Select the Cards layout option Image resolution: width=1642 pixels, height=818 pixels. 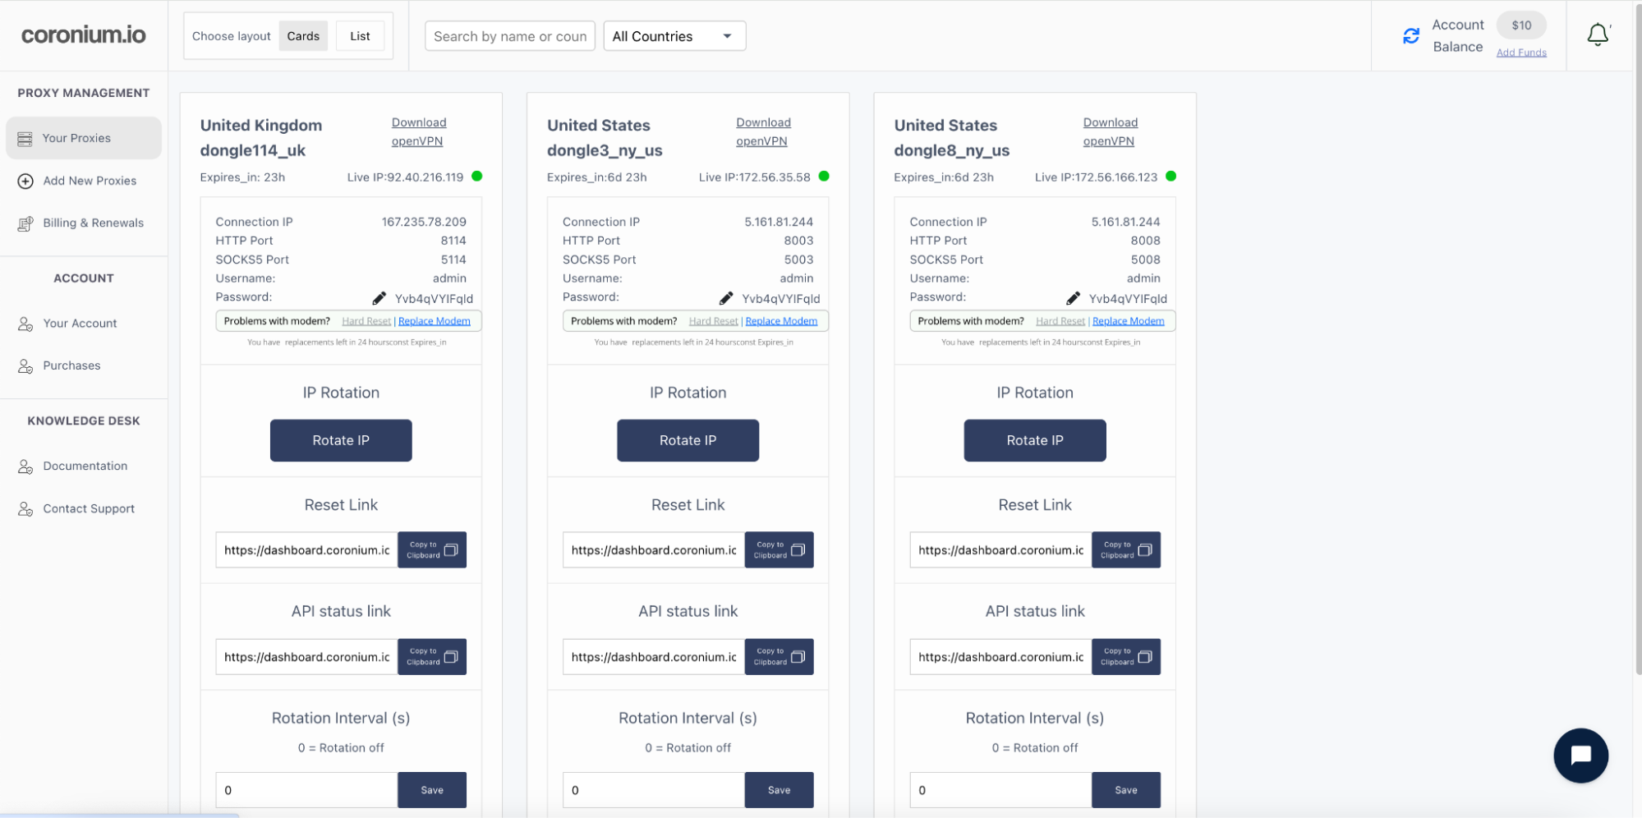(x=303, y=36)
